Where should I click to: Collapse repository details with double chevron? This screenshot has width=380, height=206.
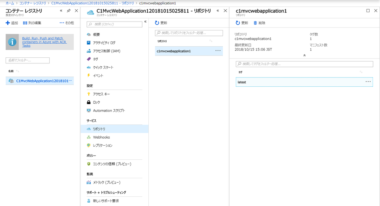(x=304, y=56)
